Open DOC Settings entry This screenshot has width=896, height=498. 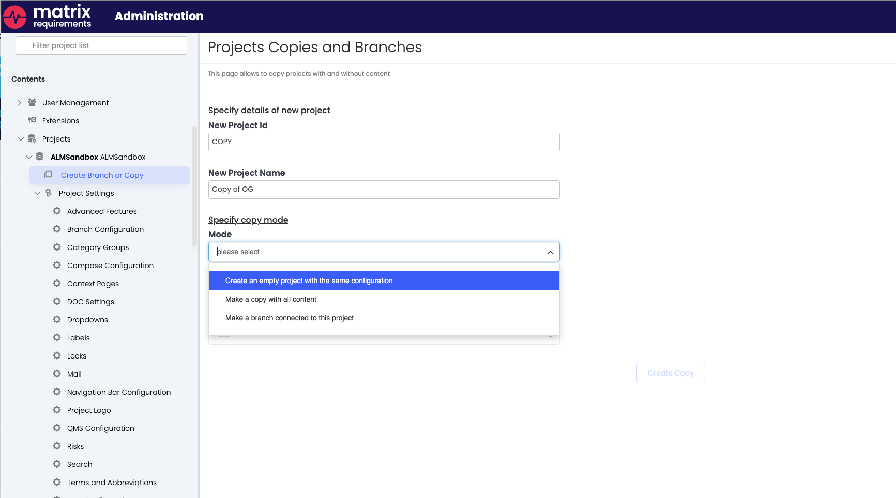pos(90,302)
